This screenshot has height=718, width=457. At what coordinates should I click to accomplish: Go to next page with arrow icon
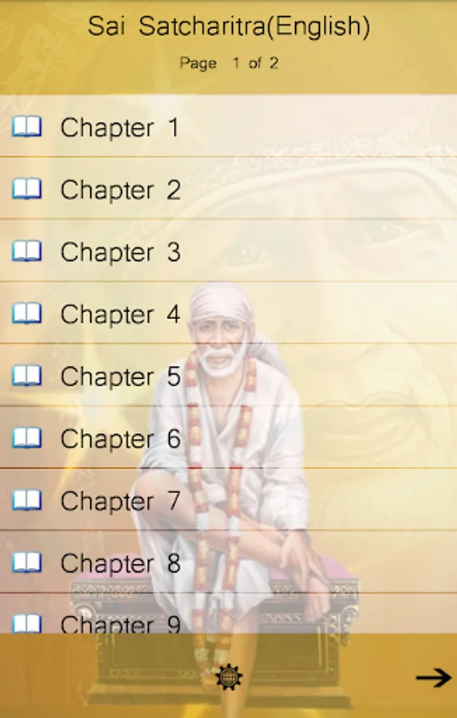[433, 677]
